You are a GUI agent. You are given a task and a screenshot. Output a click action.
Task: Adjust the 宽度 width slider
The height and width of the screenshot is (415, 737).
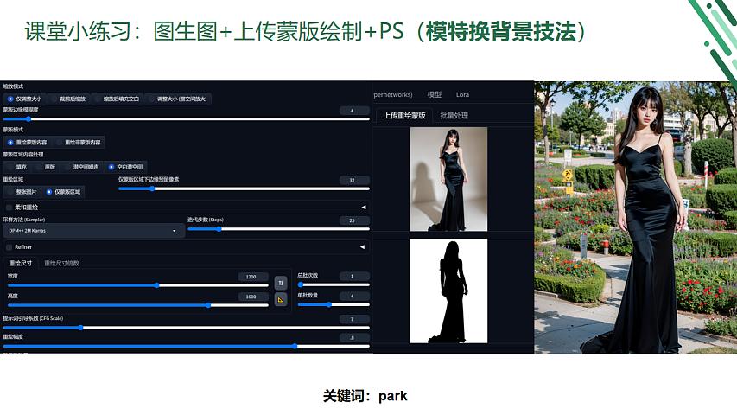tap(138, 285)
